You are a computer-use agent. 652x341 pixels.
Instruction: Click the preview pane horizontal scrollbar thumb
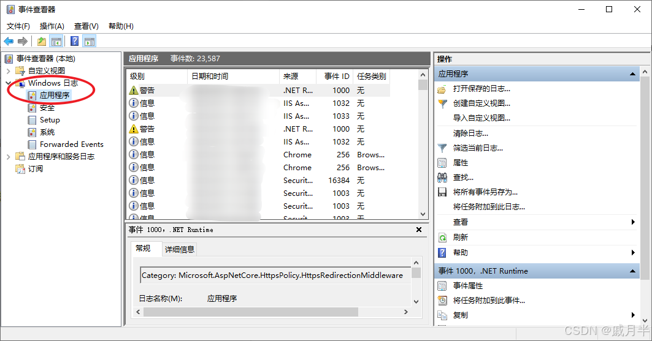click(251, 312)
